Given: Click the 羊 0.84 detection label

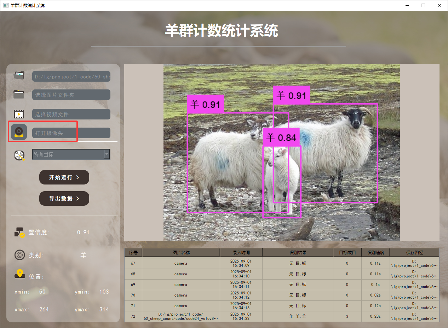Looking at the screenshot, I should point(281,137).
